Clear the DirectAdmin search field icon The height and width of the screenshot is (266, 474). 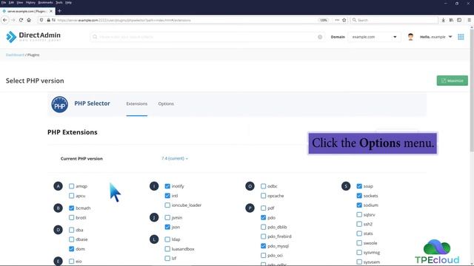[x=320, y=37]
